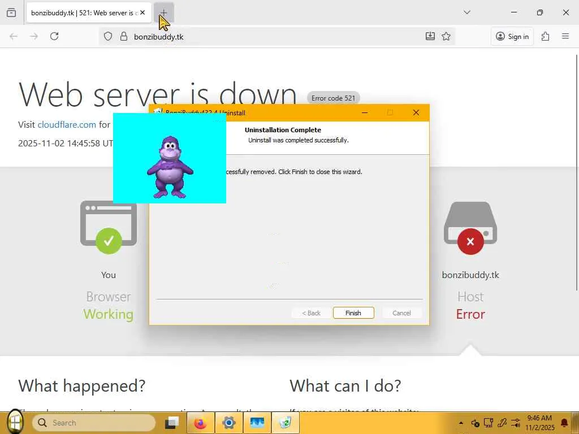Click the red 'Error' status text
Viewport: 579px width, 434px height.
coord(470,314)
